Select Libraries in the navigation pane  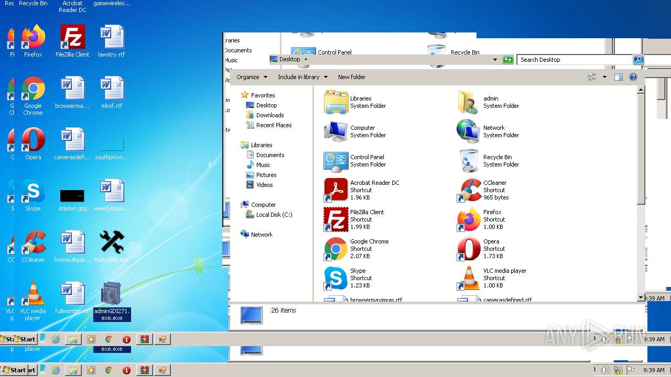pyautogui.click(x=256, y=145)
